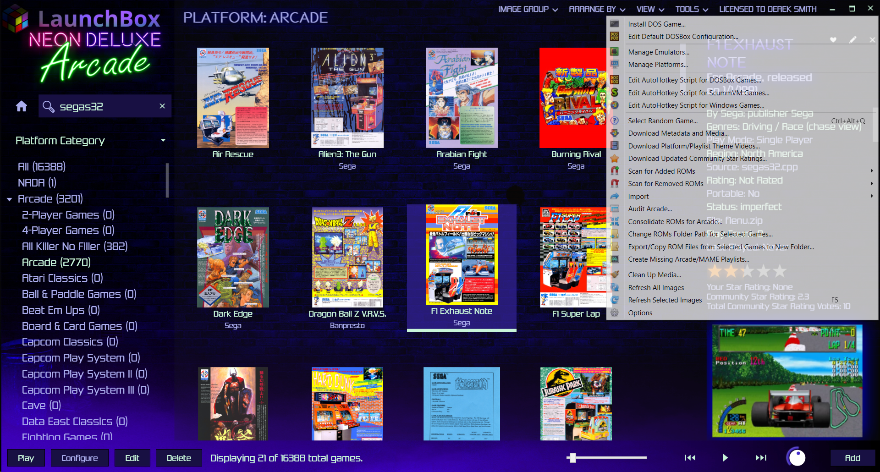Click the Play button
Image resolution: width=880 pixels, height=472 pixels.
tap(26, 458)
